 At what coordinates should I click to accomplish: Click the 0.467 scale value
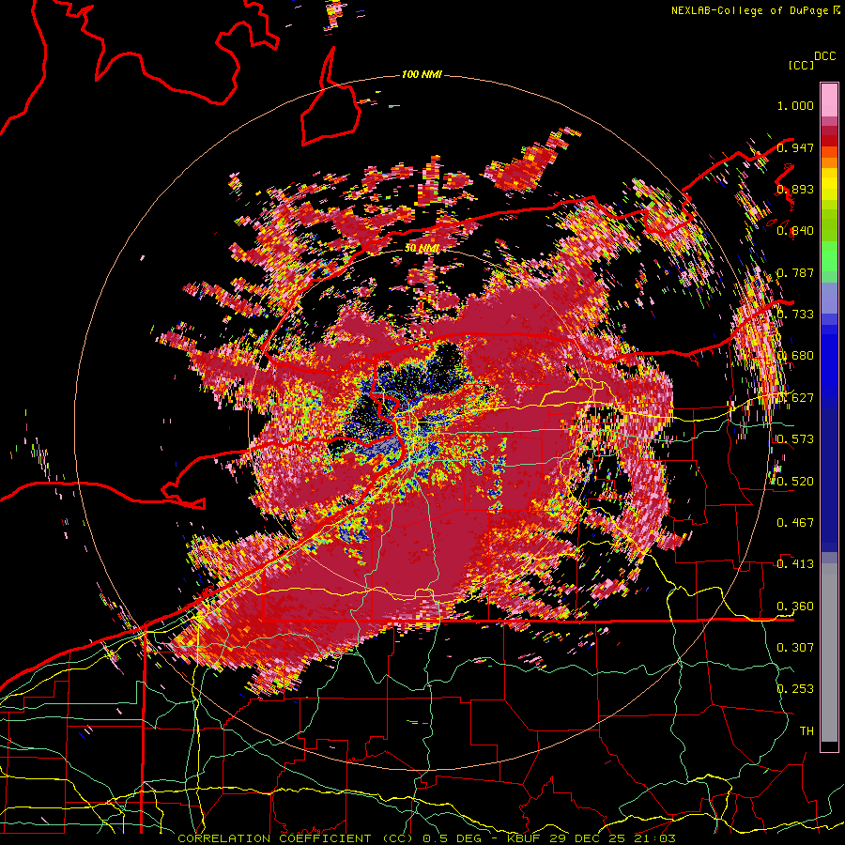pyautogui.click(x=795, y=522)
